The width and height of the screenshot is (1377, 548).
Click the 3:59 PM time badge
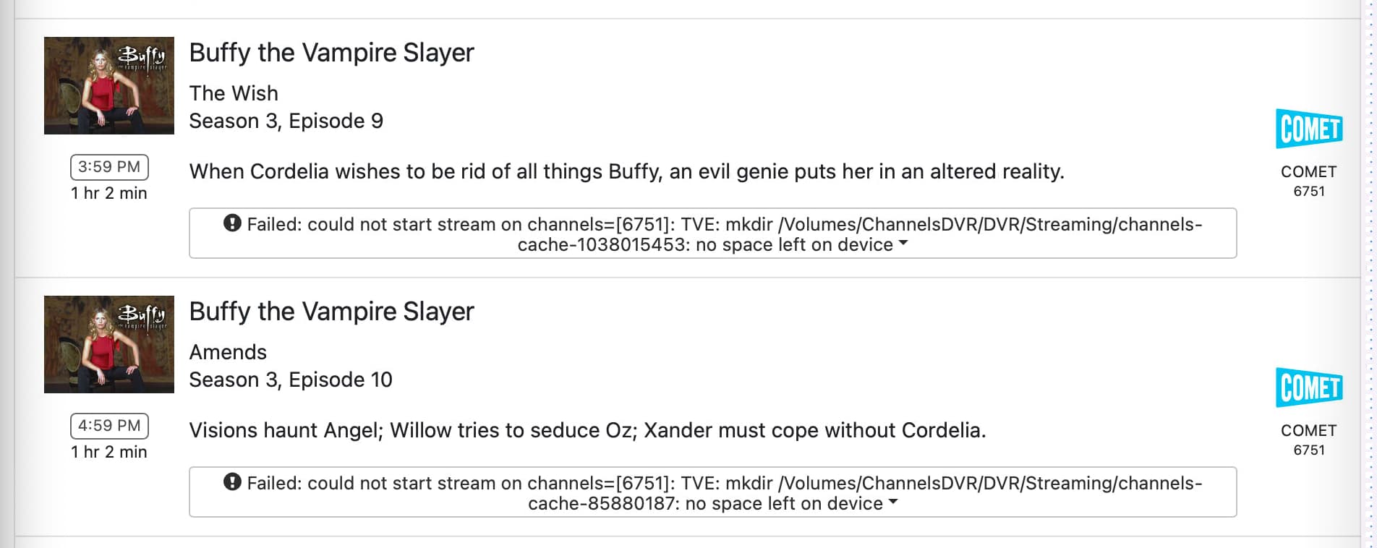tap(109, 167)
